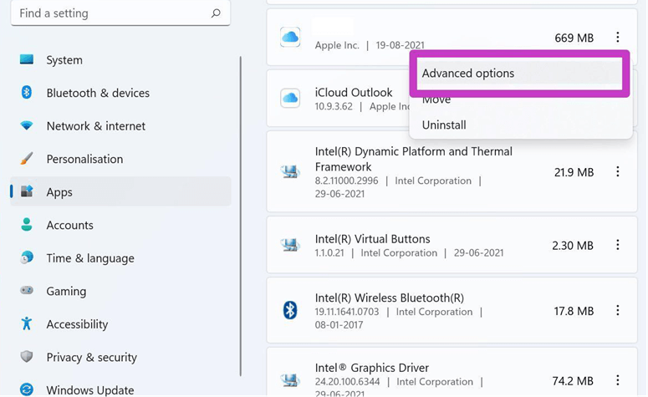Click the 74.2 MB size value
The height and width of the screenshot is (397, 648).
(x=574, y=381)
